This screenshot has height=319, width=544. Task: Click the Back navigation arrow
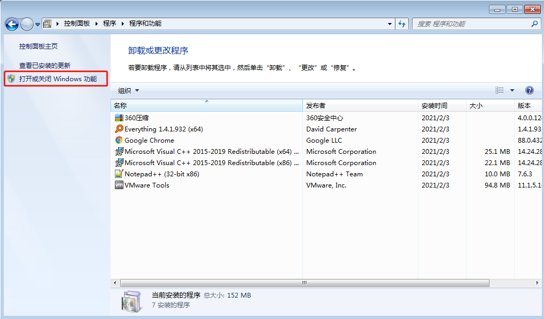(x=12, y=24)
